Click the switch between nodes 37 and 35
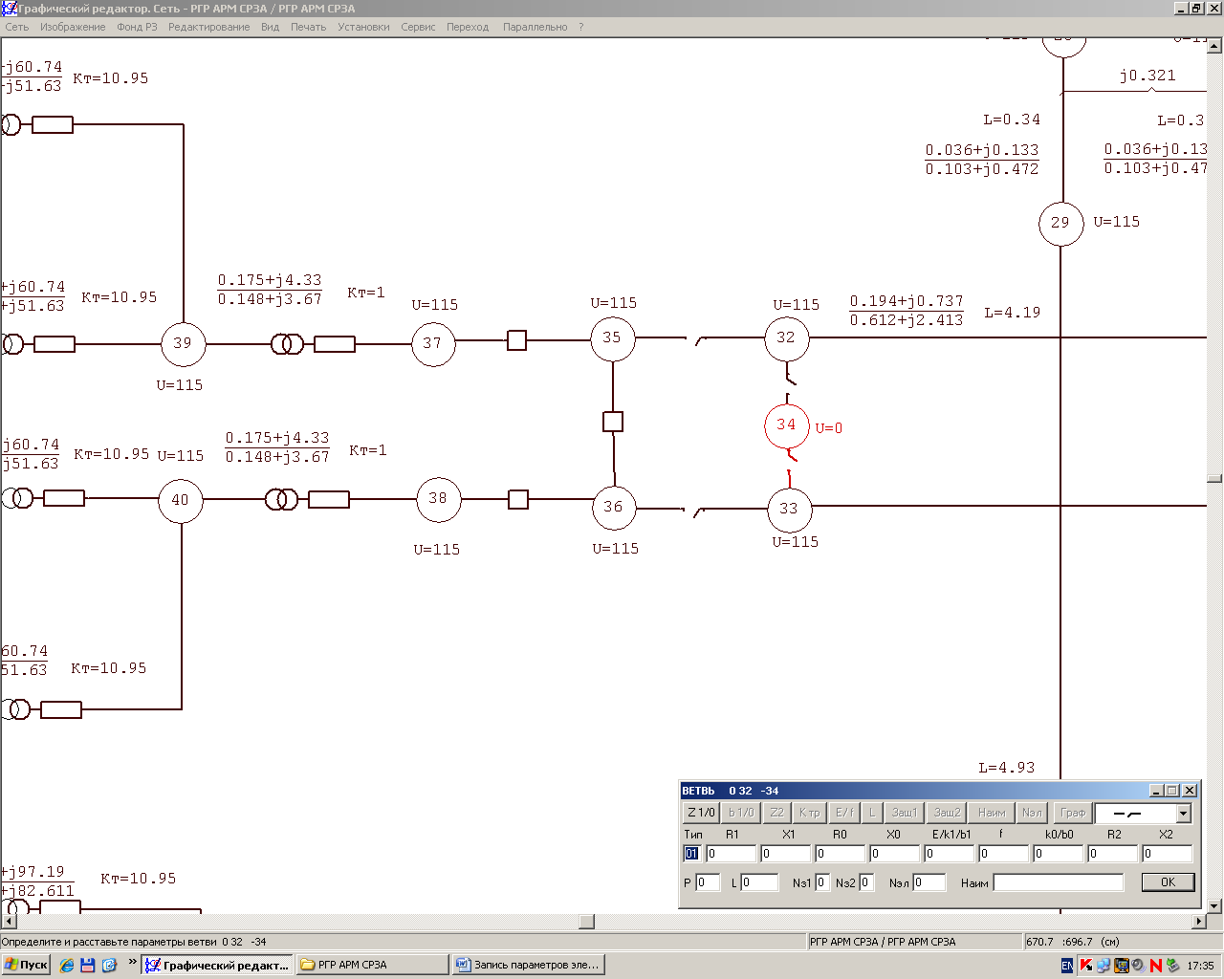 516,340
